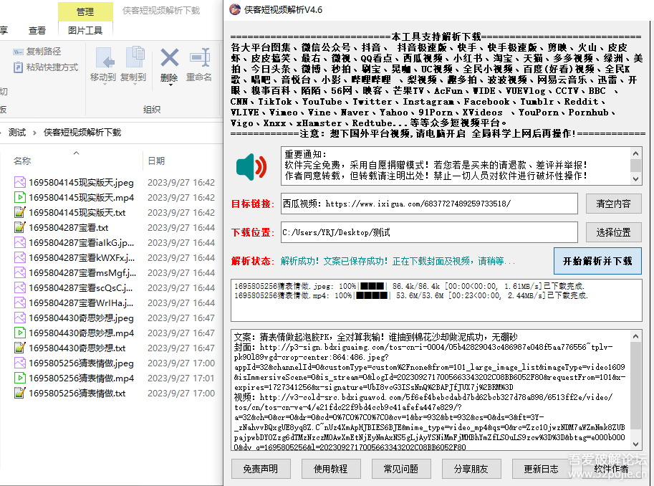Select the 1695804287宝看WrIHa image file icon

[19, 302]
